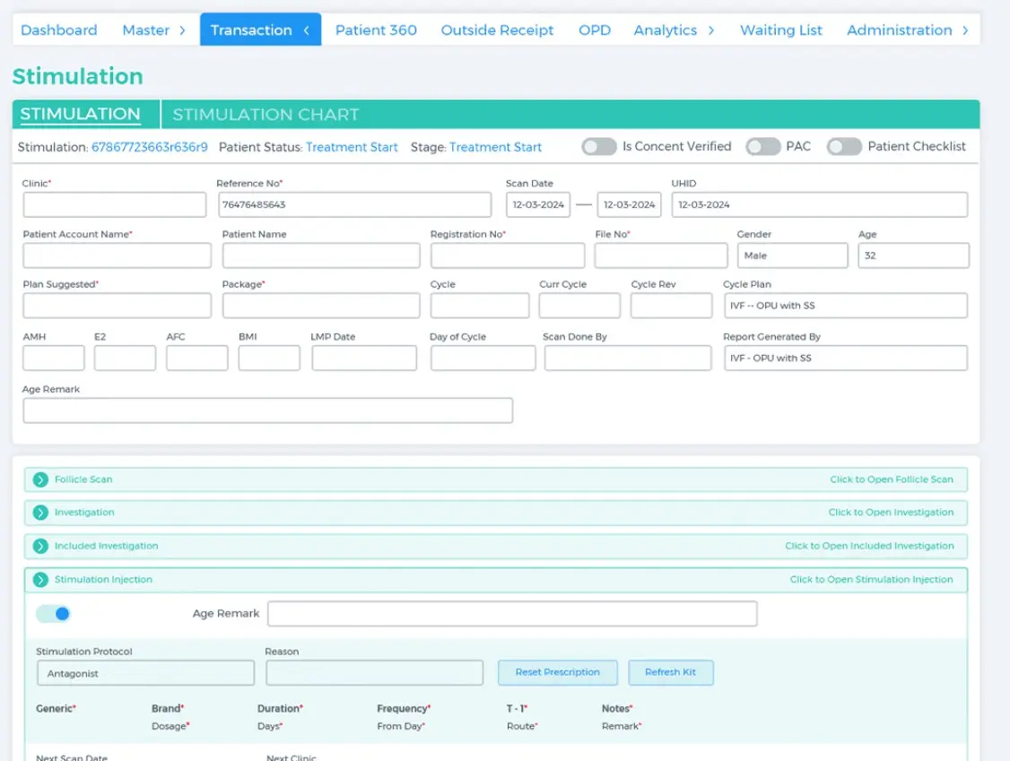The image size is (1010, 761).
Task: Click the Reset Prescription button
Action: [557, 672]
